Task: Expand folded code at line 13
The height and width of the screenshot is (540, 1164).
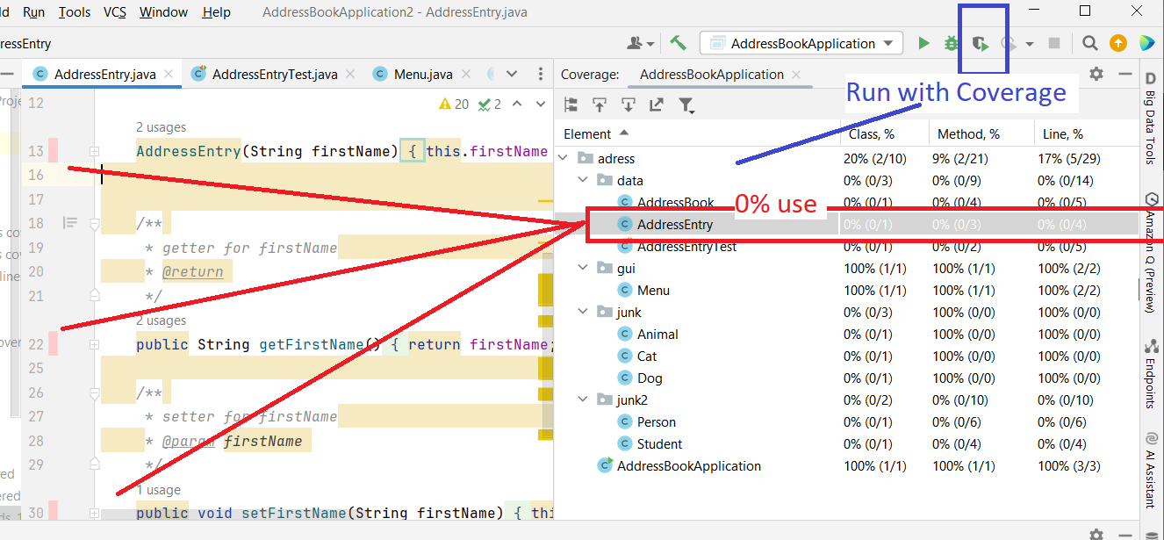Action: pos(95,152)
